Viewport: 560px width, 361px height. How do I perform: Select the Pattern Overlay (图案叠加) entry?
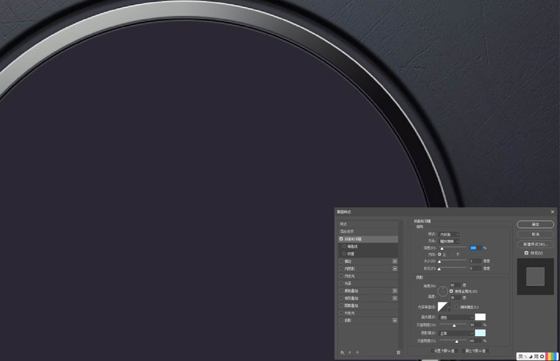point(368,306)
